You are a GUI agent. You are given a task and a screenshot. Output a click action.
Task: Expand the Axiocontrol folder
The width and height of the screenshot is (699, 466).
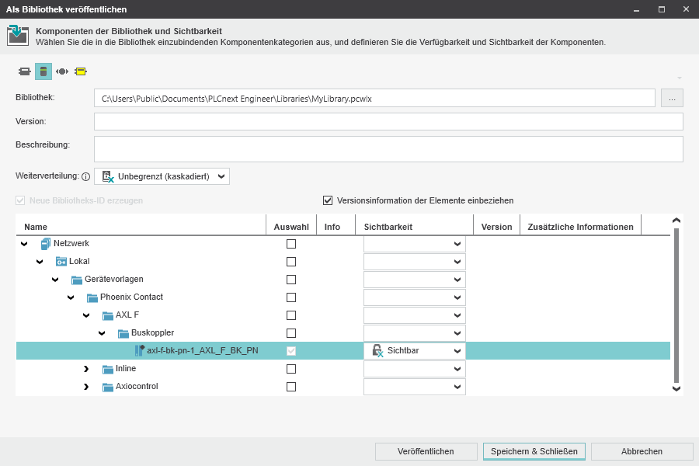(86, 387)
